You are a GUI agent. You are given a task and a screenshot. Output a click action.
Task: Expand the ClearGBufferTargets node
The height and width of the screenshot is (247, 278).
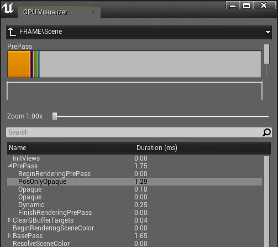coord(9,220)
